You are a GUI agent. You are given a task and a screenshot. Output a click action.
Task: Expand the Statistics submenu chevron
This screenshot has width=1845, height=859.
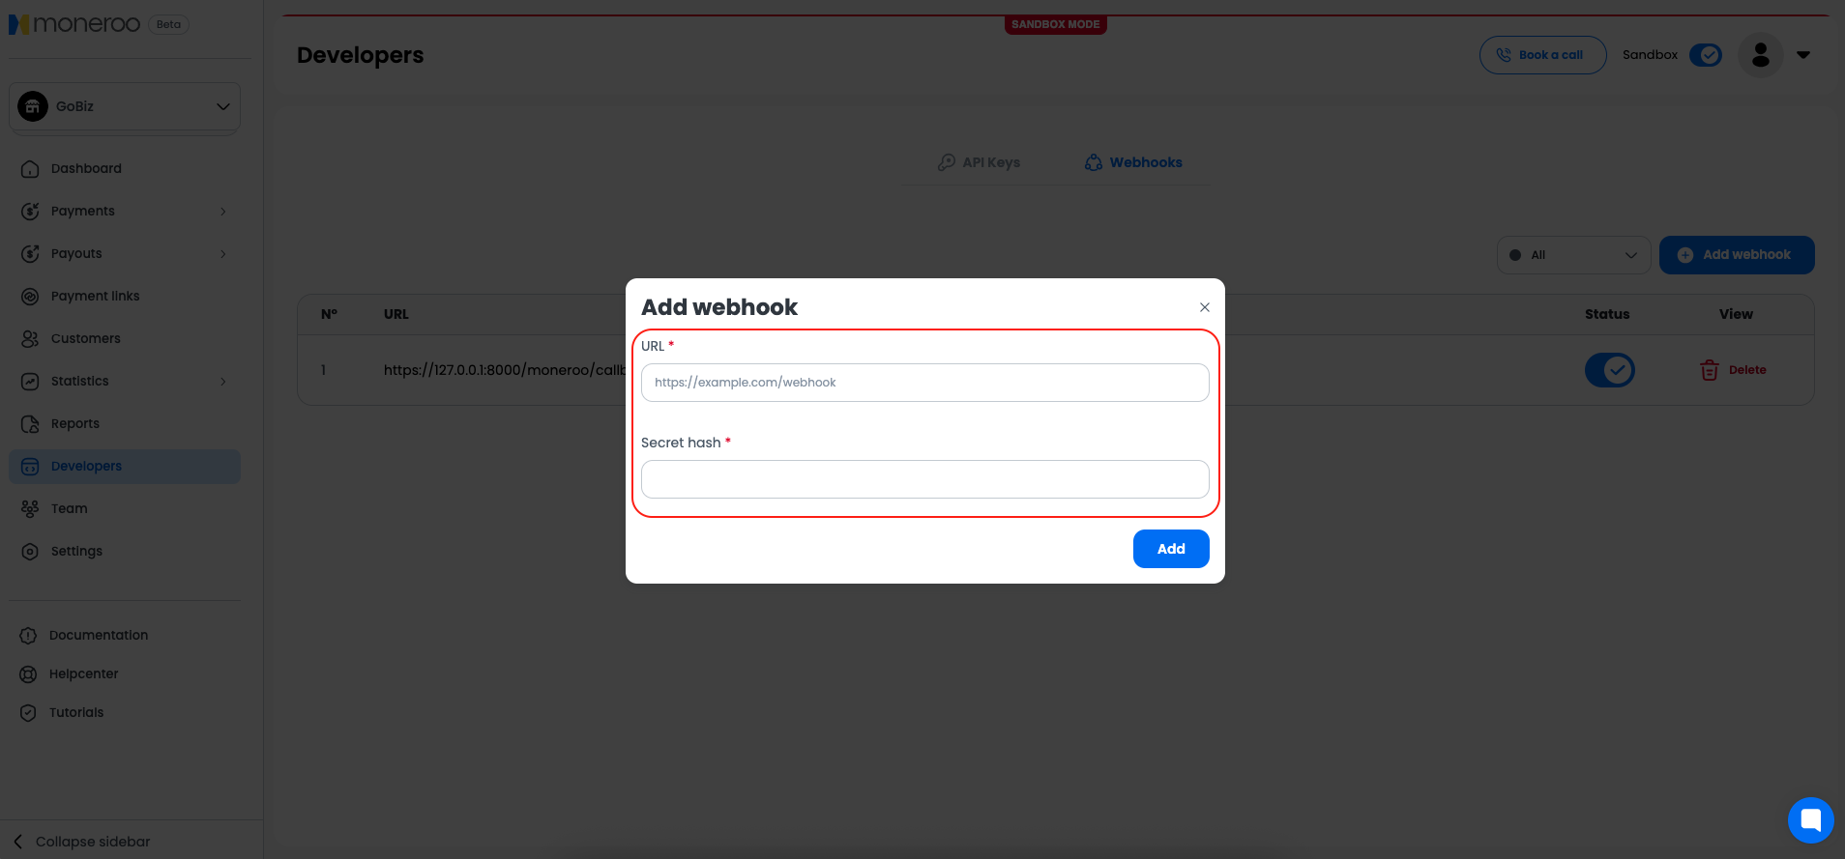(223, 382)
